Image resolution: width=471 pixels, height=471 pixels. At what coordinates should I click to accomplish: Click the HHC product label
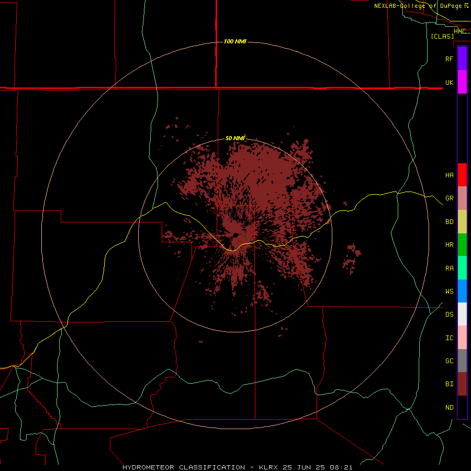459,31
